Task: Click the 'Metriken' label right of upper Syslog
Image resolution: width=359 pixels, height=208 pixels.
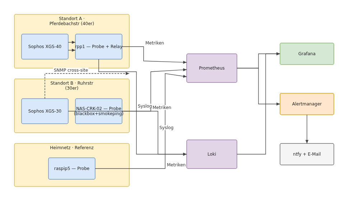Action: tap(162, 108)
